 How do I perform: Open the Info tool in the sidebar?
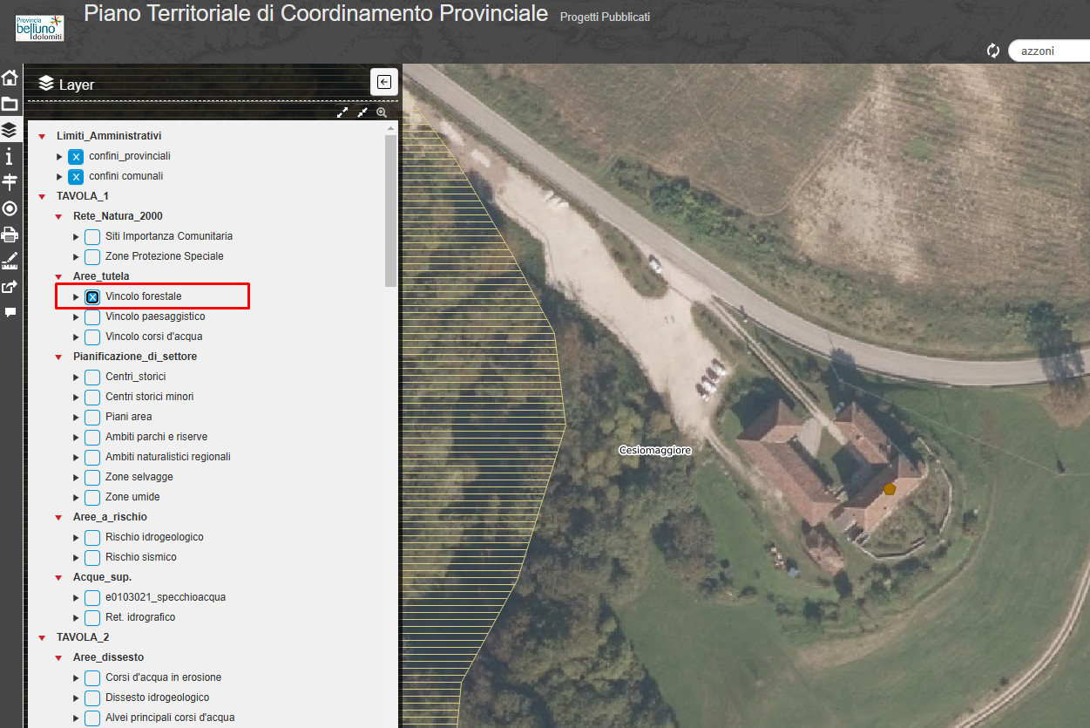pyautogui.click(x=10, y=156)
